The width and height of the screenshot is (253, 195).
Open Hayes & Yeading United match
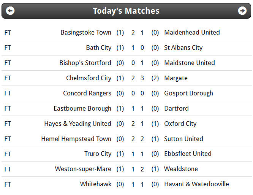126,124
